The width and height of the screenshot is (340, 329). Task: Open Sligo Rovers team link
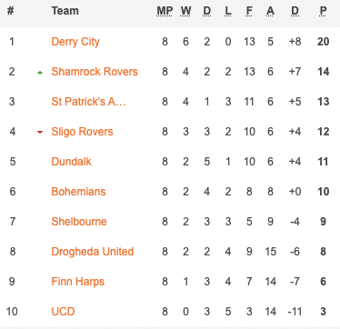(82, 132)
